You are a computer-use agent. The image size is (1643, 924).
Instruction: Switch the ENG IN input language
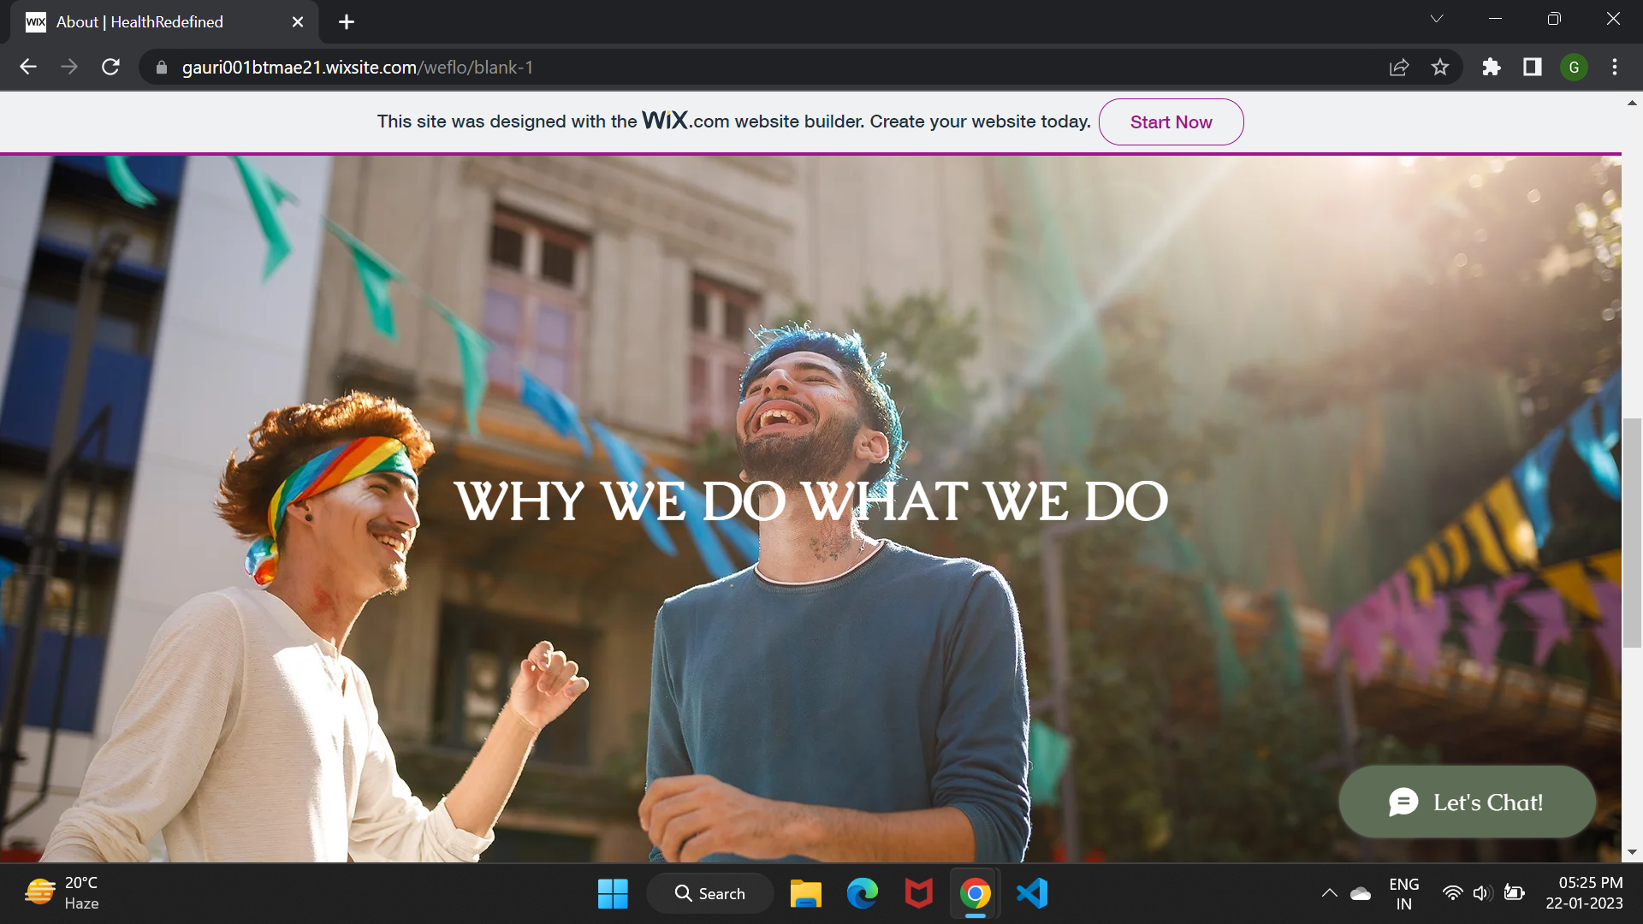click(1403, 893)
